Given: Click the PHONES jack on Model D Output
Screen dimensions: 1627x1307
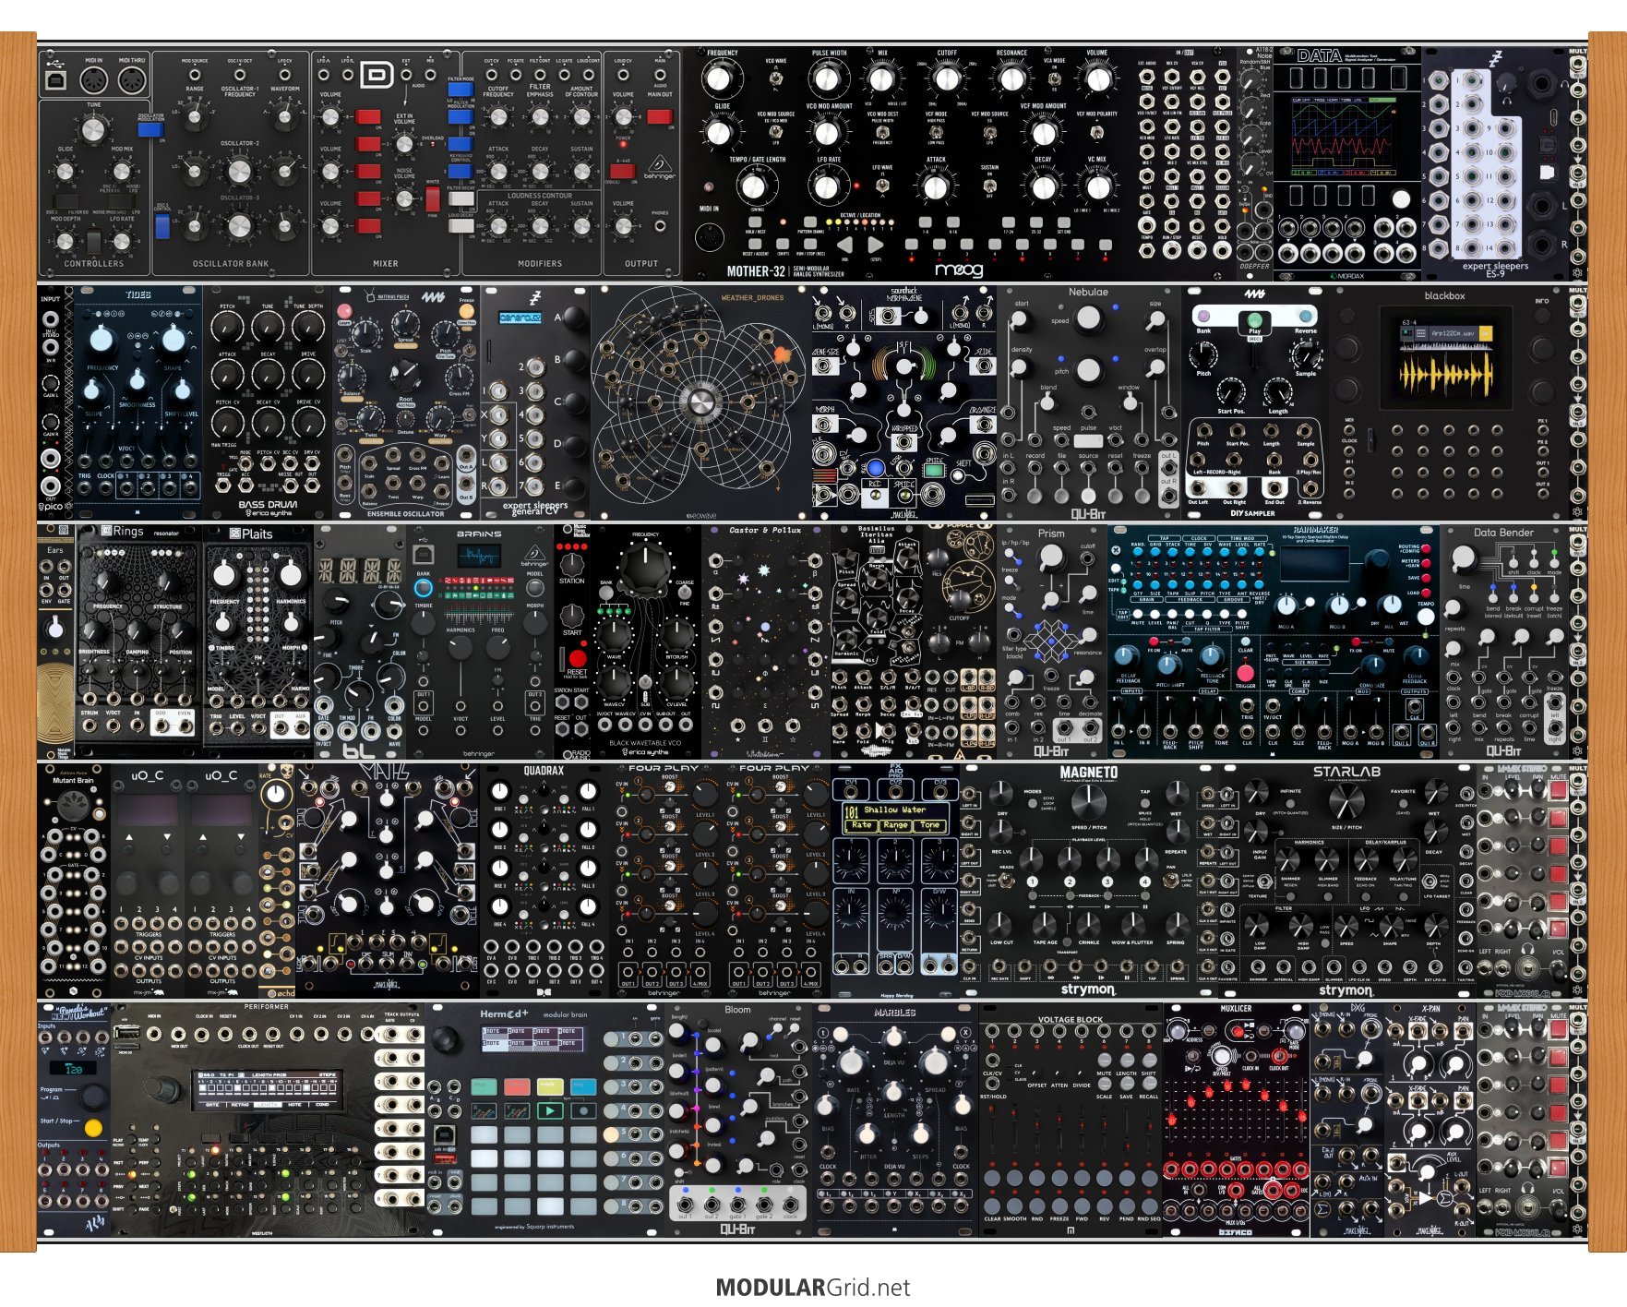Looking at the screenshot, I should [660, 225].
